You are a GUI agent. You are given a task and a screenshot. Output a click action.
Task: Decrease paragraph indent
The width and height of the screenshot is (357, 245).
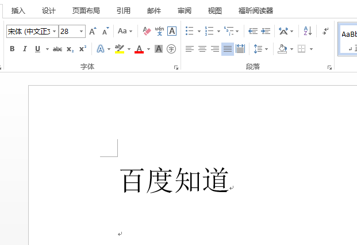253,31
